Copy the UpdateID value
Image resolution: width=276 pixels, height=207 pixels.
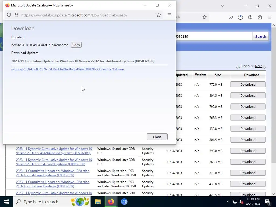(x=76, y=45)
